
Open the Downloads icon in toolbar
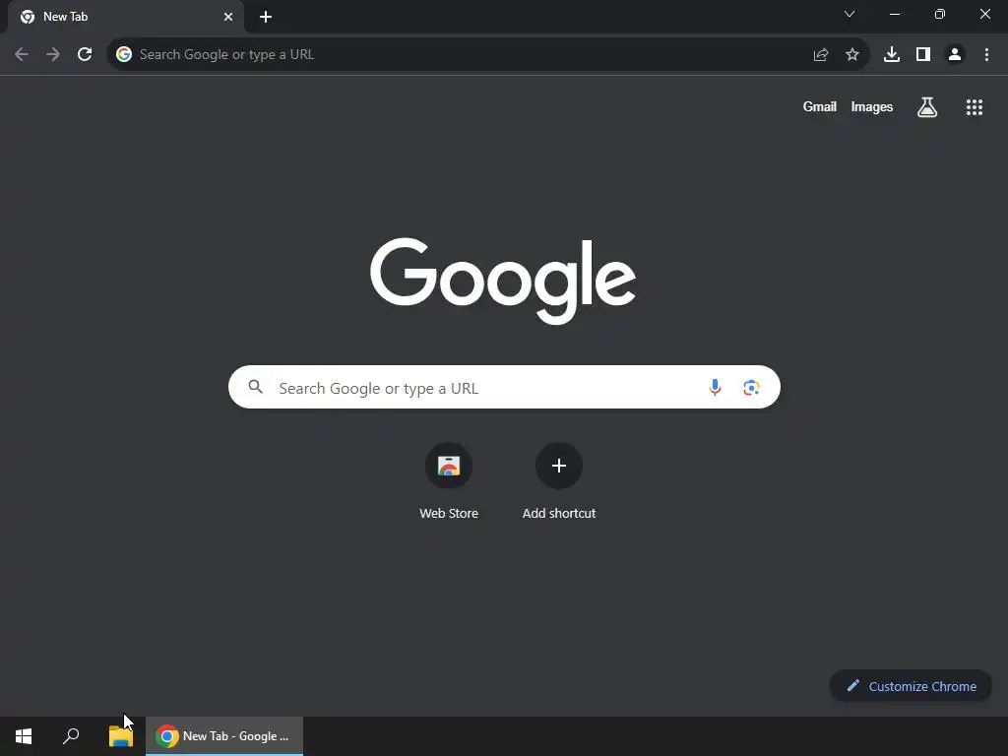[x=892, y=55]
